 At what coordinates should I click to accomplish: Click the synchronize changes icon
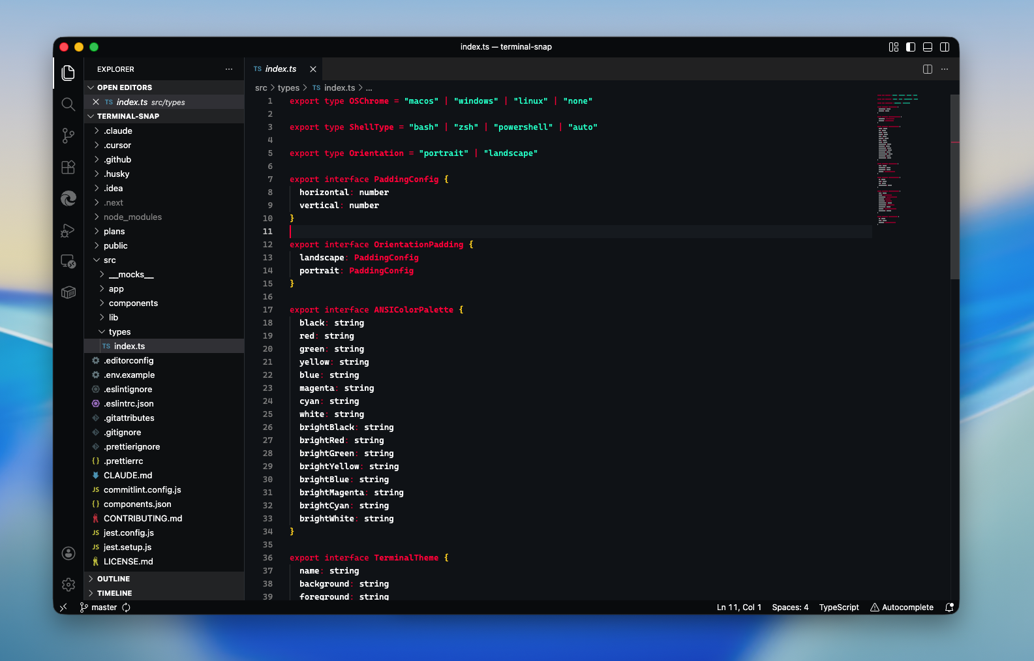click(x=126, y=607)
